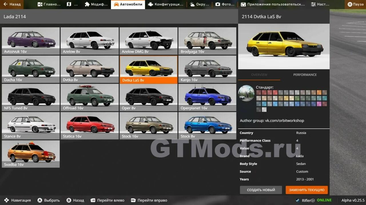The height and width of the screenshot is (205, 366).
Task: Click the Навигация d-pad hint
Action: coord(17,200)
